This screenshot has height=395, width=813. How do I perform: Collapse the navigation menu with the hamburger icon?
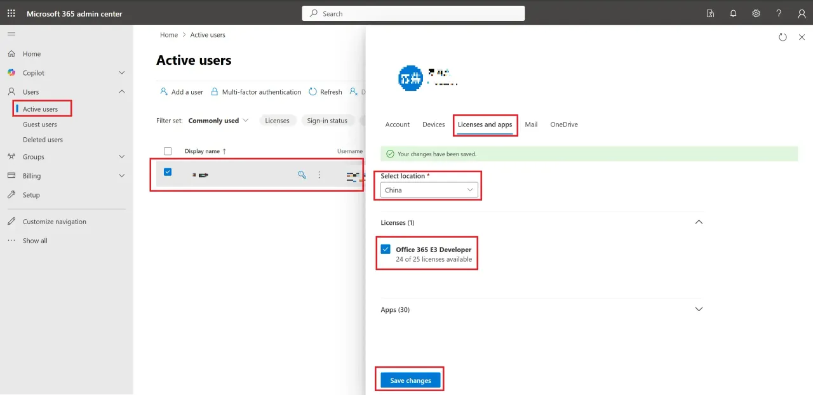[11, 34]
